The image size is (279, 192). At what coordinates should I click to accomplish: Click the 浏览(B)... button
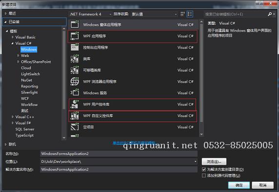(x=214, y=161)
